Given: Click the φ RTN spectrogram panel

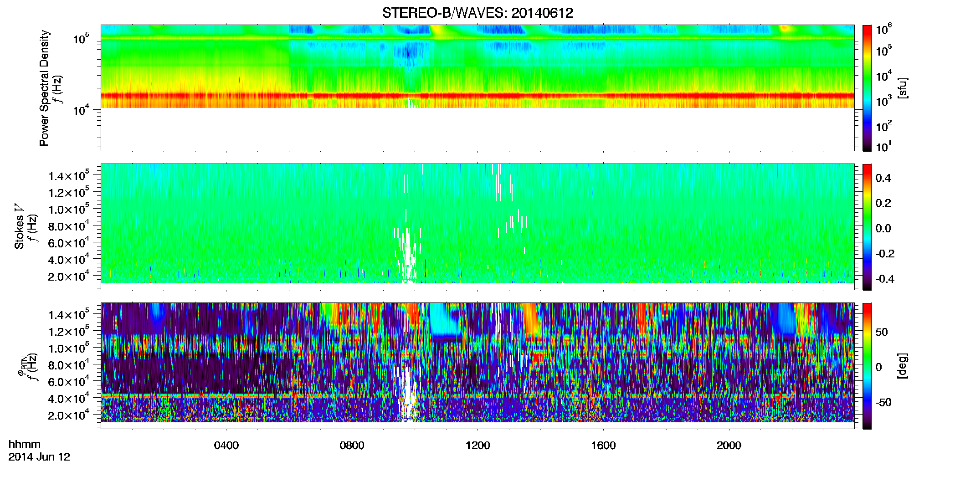Looking at the screenshot, I should click(x=477, y=366).
